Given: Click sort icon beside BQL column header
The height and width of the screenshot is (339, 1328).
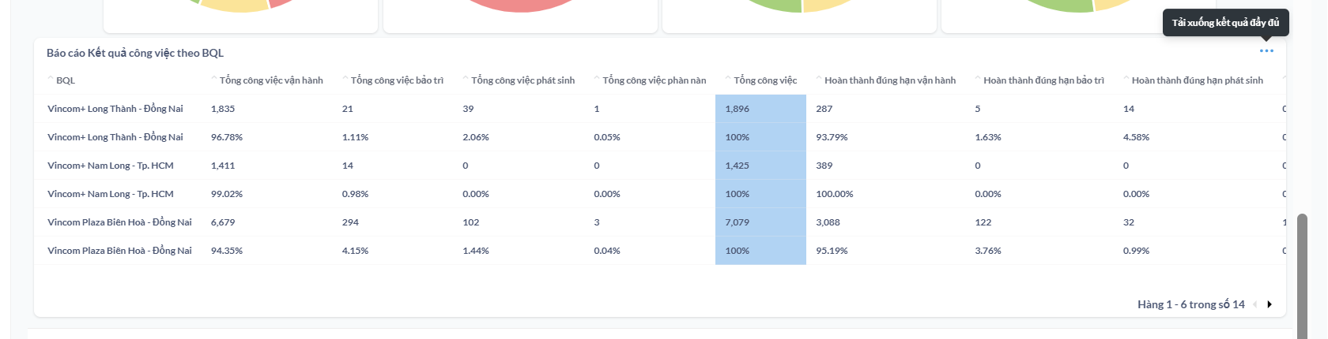Looking at the screenshot, I should 51,79.
